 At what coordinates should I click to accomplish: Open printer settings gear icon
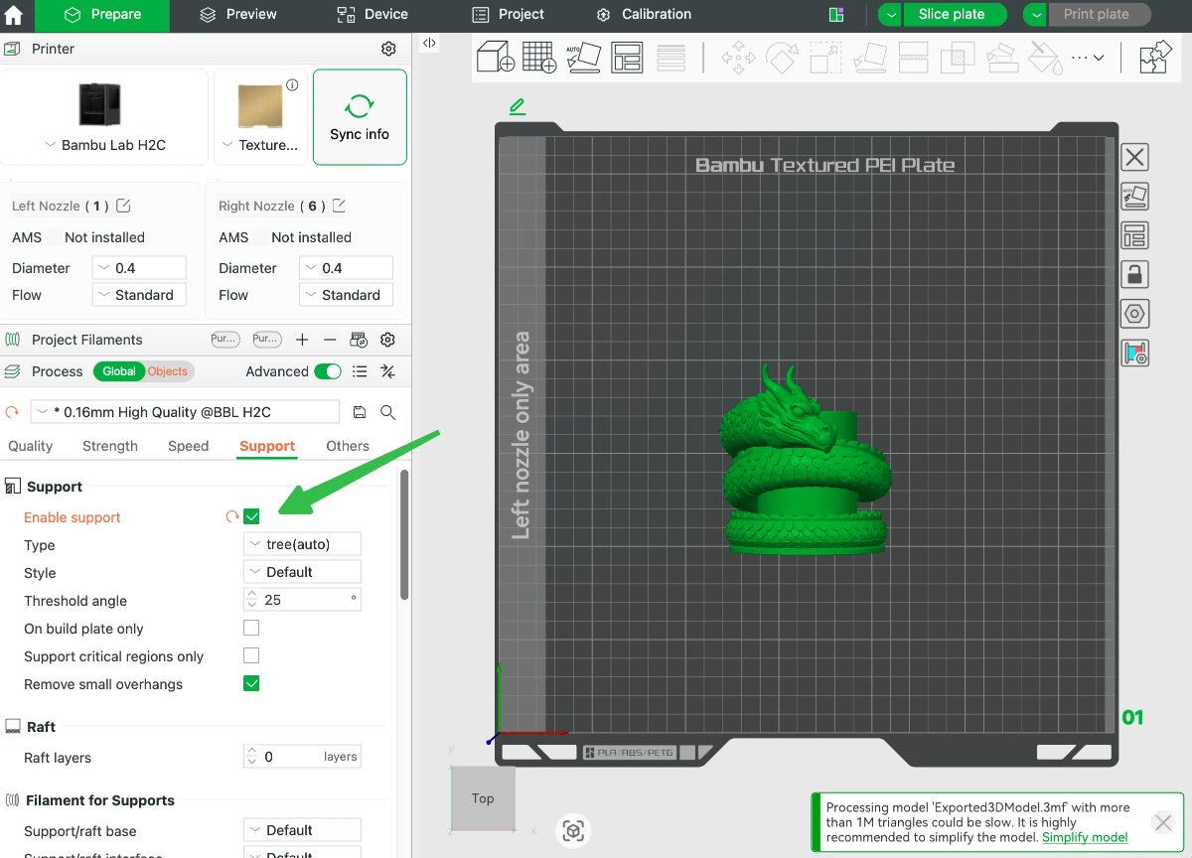coord(388,49)
